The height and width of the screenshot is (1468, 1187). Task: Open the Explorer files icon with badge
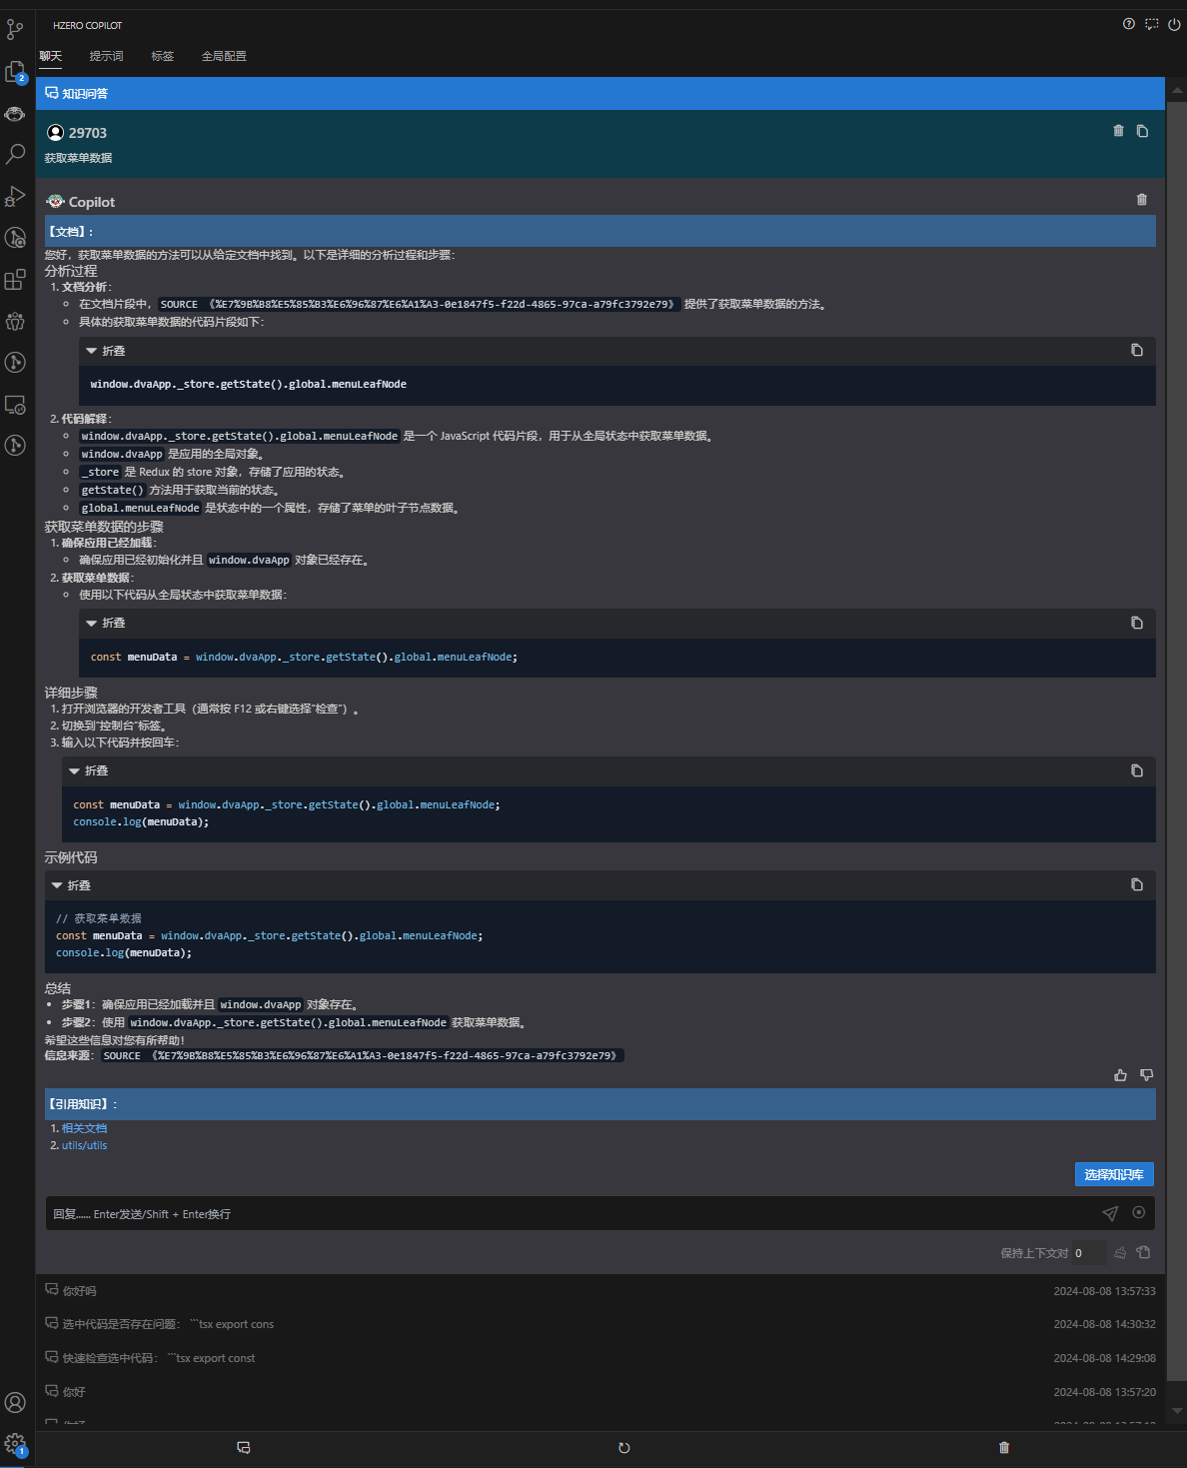15,72
